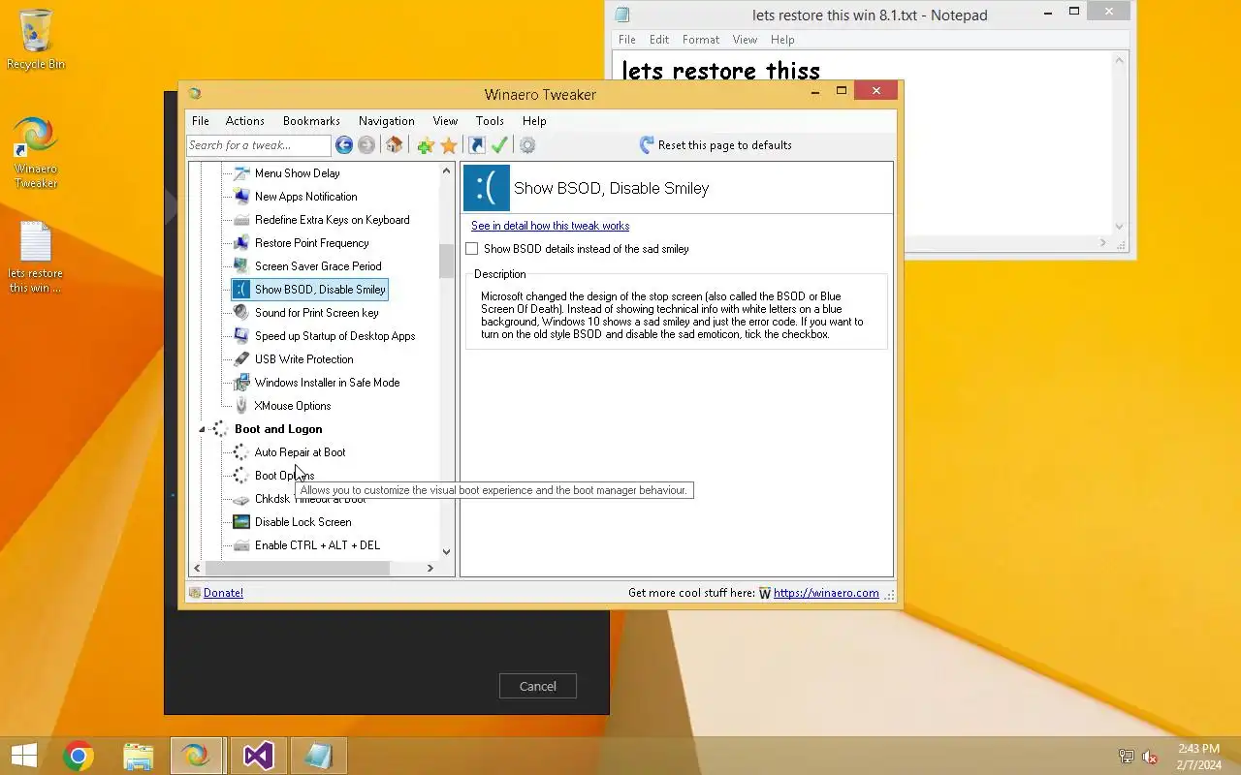1241x775 pixels.
Task: Open the Notepad Edit menu
Action: tap(659, 40)
